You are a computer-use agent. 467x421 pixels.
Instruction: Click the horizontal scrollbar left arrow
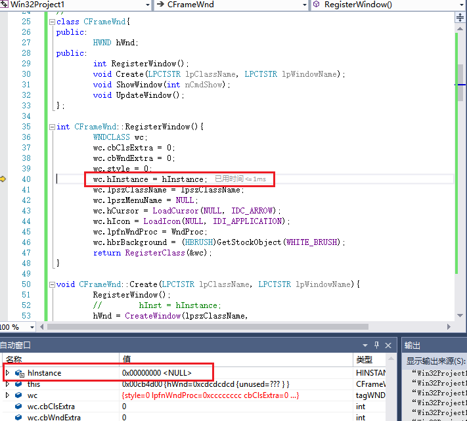tap(41, 327)
